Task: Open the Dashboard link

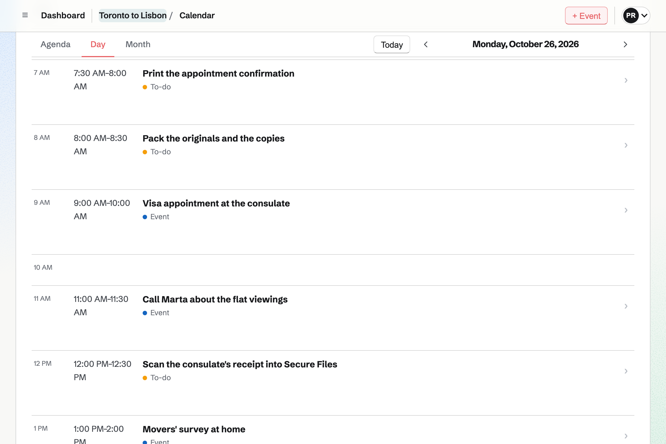Action: click(63, 15)
